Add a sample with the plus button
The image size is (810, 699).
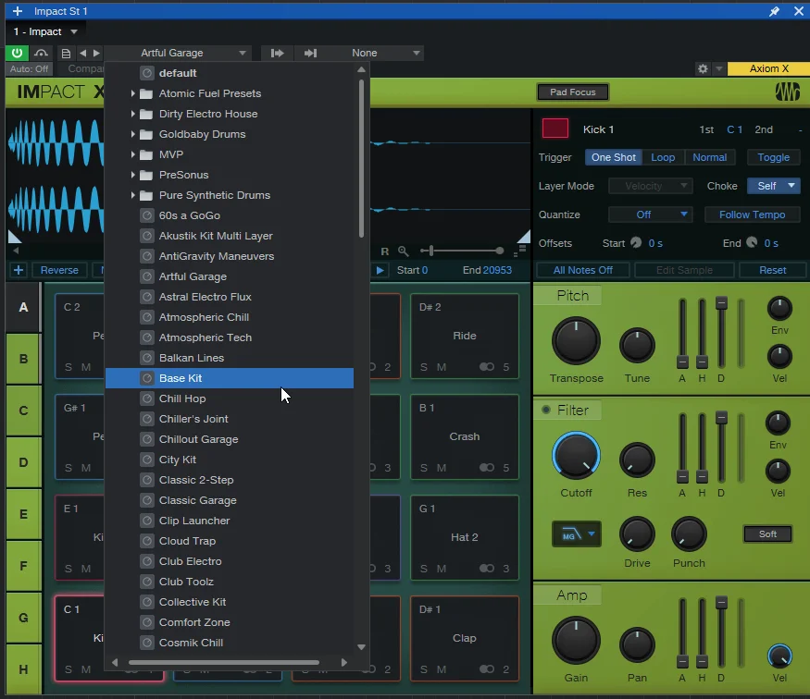coord(19,270)
